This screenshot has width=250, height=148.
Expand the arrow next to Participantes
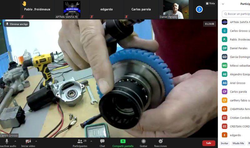point(91,141)
